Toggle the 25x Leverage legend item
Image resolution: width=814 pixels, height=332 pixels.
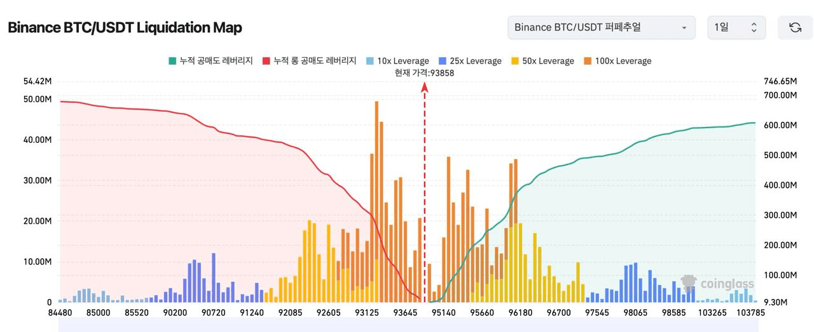point(470,61)
